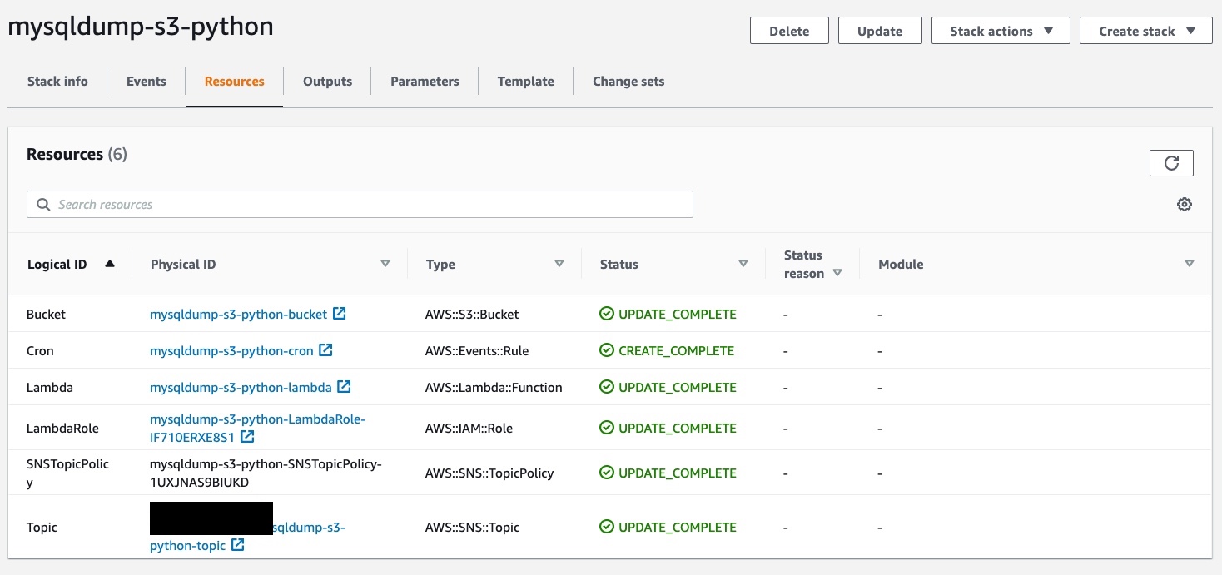Go to the Parameters tab
Viewport: 1222px width, 575px height.
425,81
